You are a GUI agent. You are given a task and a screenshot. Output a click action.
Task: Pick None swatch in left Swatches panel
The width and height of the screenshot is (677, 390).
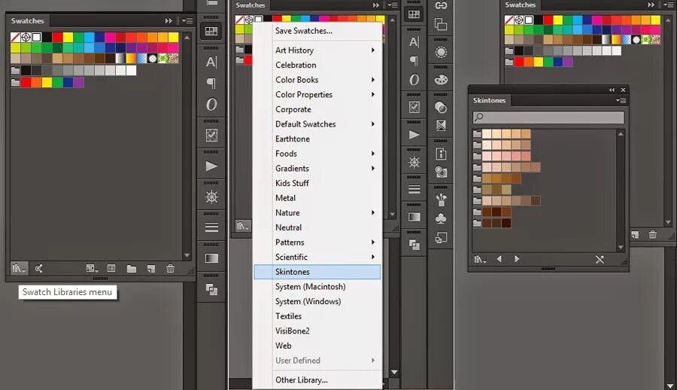(x=16, y=37)
